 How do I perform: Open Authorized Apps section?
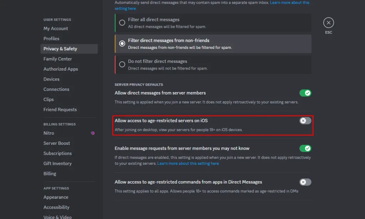coord(61,69)
